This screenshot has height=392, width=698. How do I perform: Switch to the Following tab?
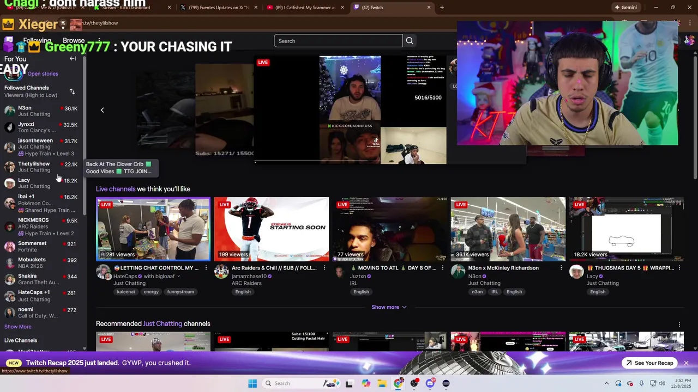(37, 41)
